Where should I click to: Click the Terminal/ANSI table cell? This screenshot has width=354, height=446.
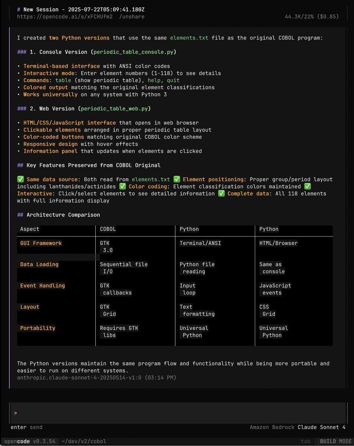pos(200,243)
